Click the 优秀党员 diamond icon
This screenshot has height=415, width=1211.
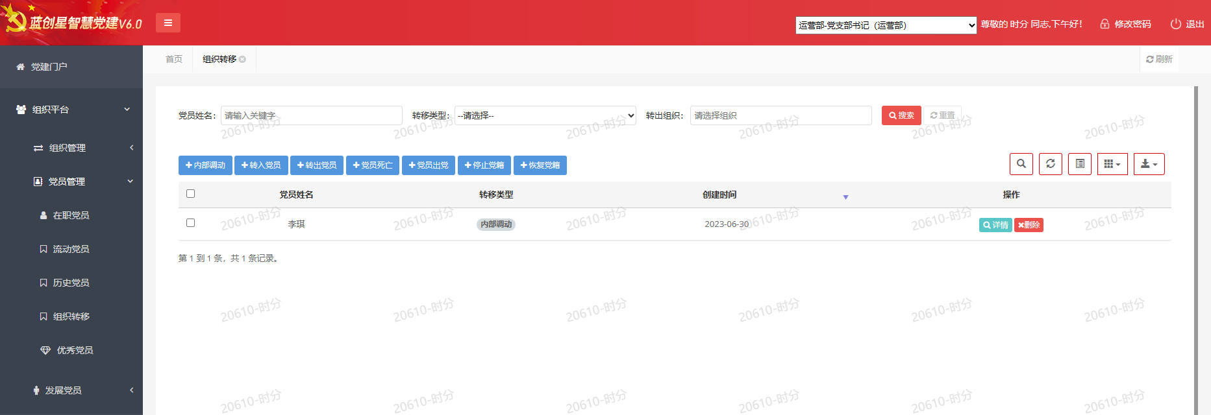[45, 350]
